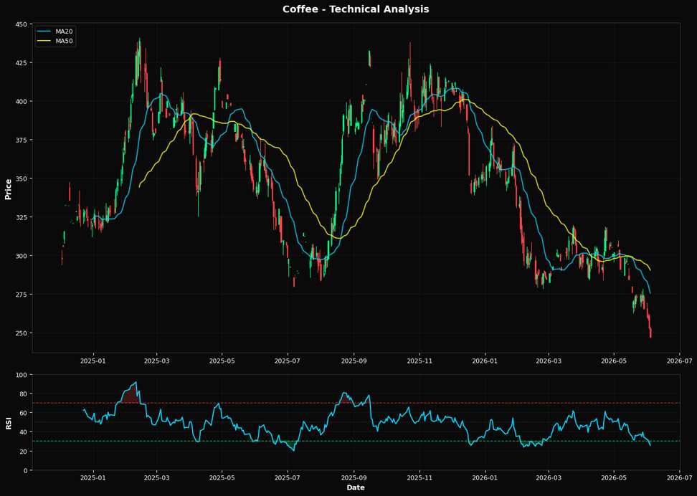Click the 2025-09 price chart date tick
The width and height of the screenshot is (697, 496).
pyautogui.click(x=354, y=361)
